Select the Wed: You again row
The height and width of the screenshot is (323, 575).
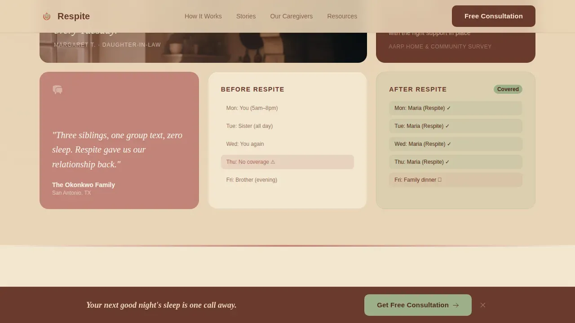[287, 144]
